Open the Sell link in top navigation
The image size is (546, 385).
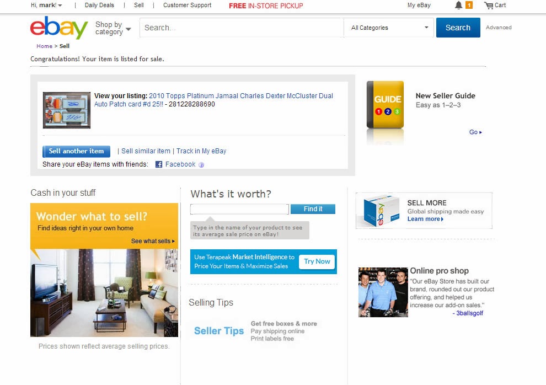pyautogui.click(x=139, y=5)
